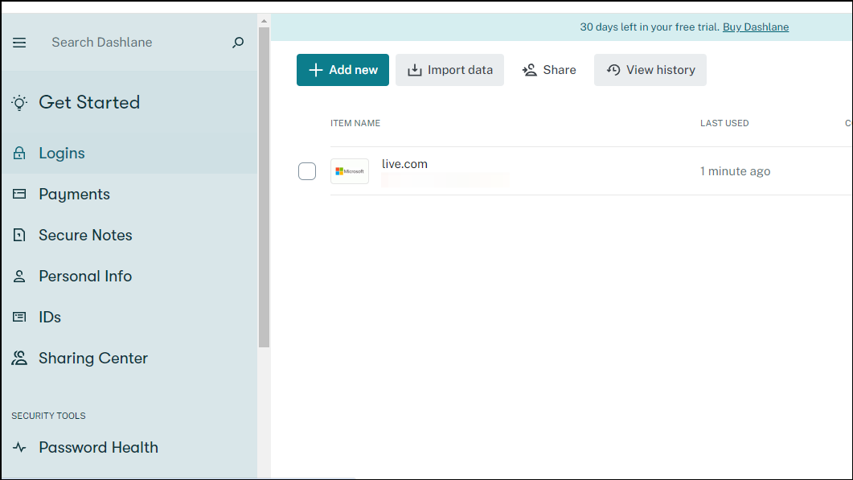
Task: Click the Logins lock icon
Action: pos(19,153)
